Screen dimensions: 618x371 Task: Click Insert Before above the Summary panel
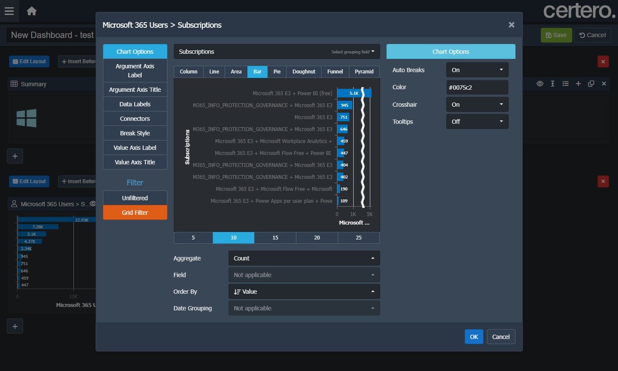pos(77,61)
